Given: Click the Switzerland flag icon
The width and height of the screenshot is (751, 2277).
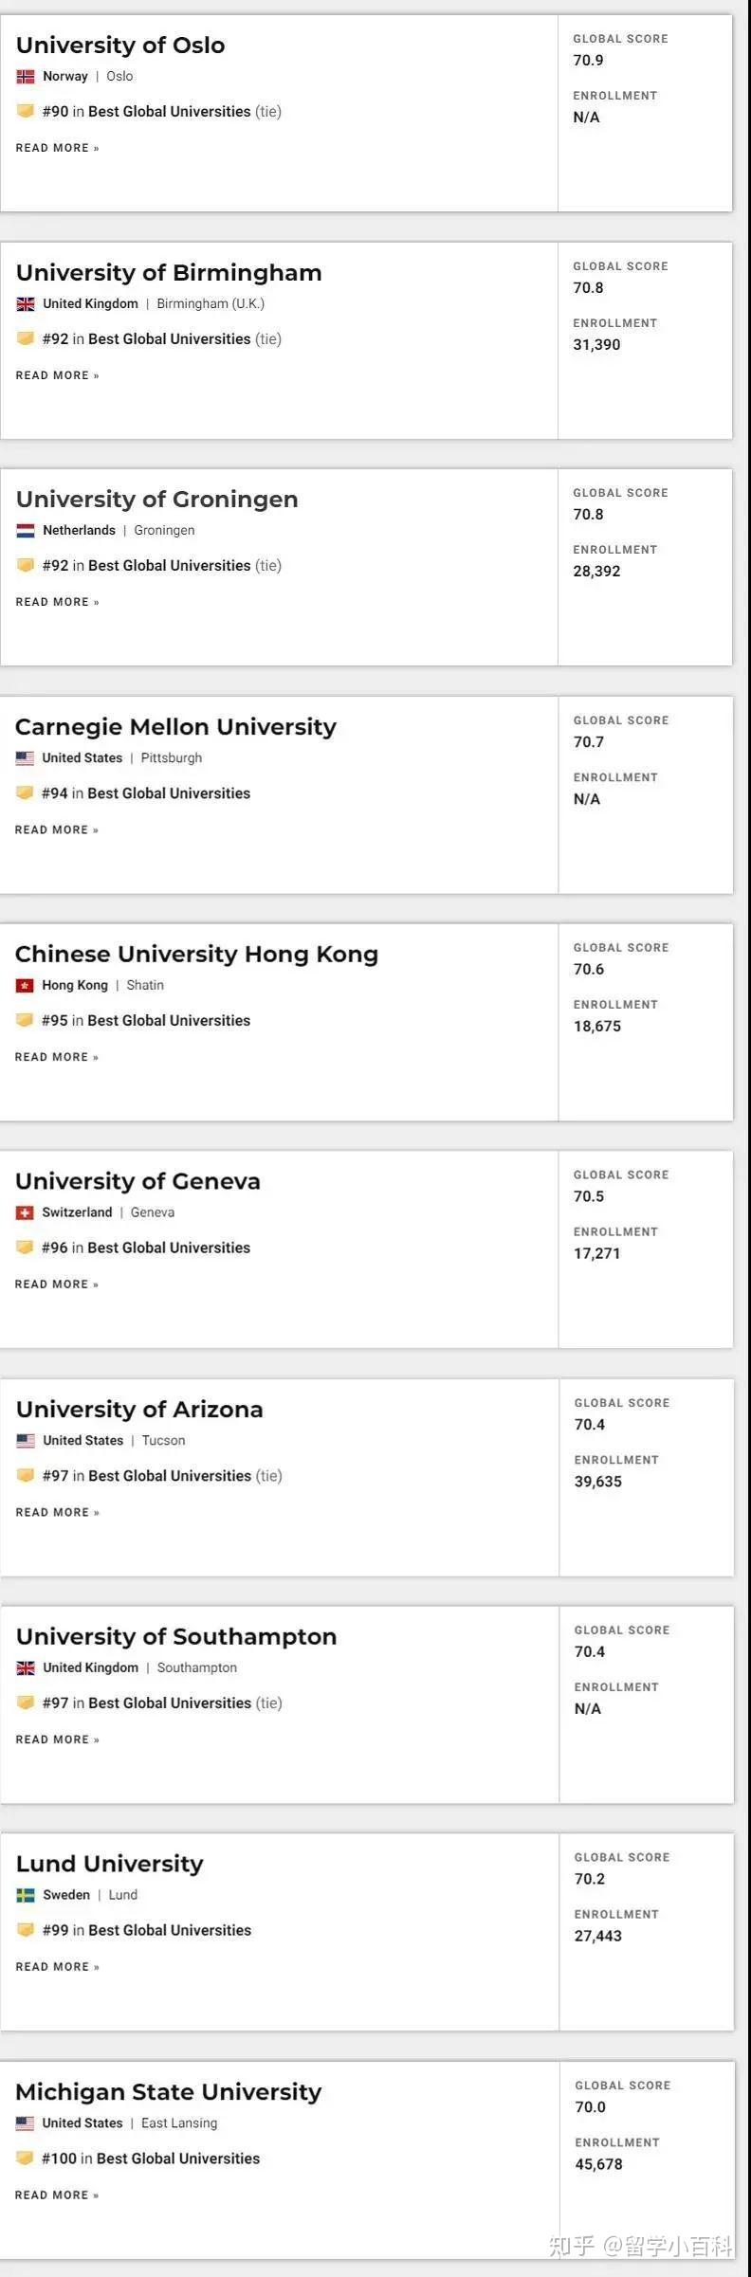Looking at the screenshot, I should tap(25, 1213).
